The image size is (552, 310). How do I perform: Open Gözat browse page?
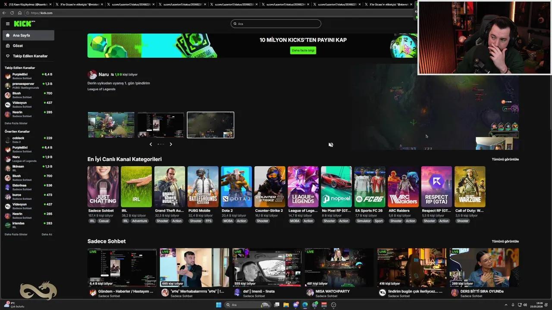pos(28,46)
